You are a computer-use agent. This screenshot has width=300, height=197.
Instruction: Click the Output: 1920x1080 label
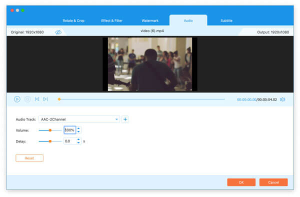273,32
